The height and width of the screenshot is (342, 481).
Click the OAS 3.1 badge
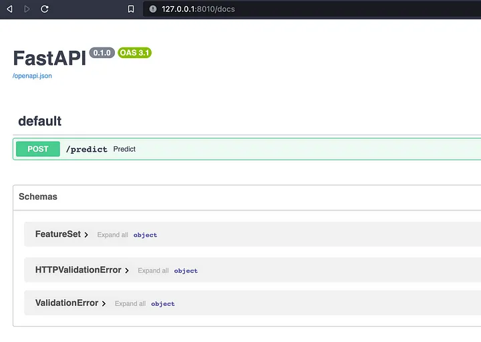point(134,53)
